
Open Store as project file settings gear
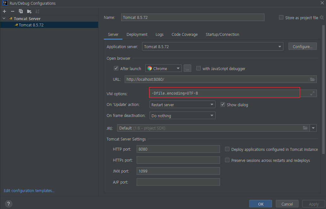click(322, 18)
